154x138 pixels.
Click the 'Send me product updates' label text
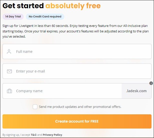80,107
